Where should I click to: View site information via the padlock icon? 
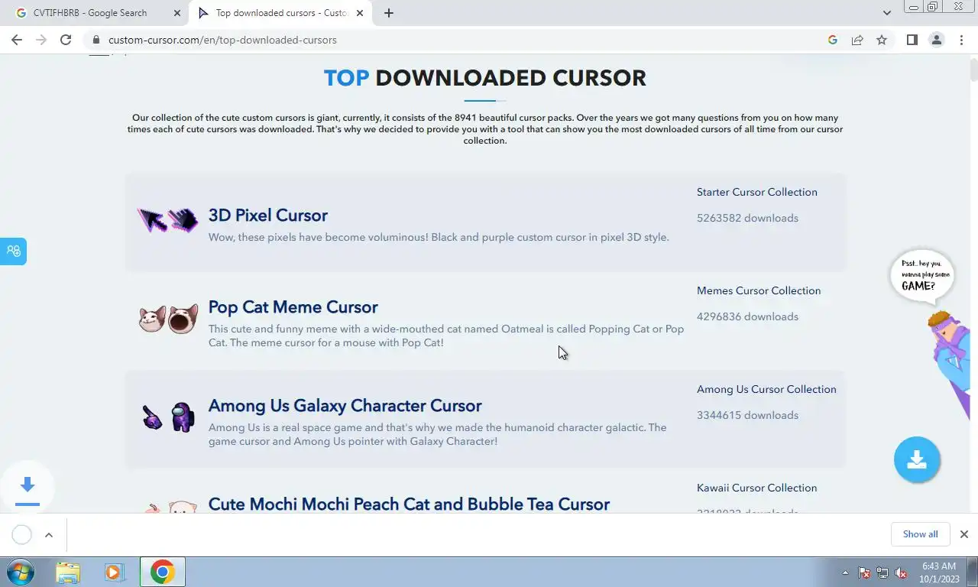click(x=96, y=40)
